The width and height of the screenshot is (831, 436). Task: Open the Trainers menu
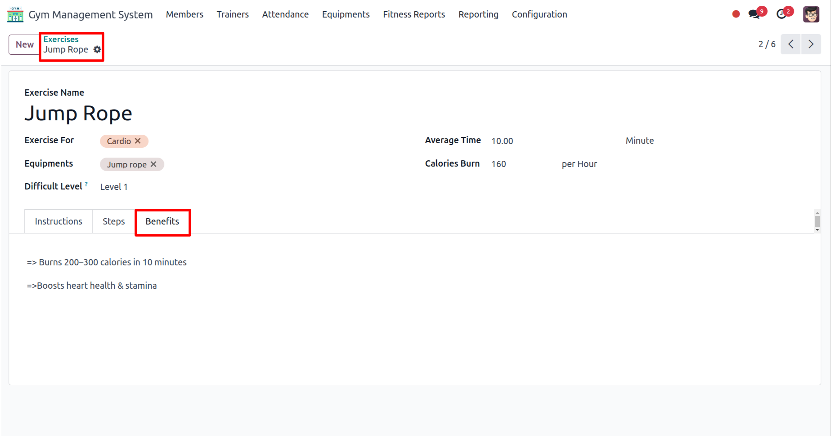click(x=233, y=14)
